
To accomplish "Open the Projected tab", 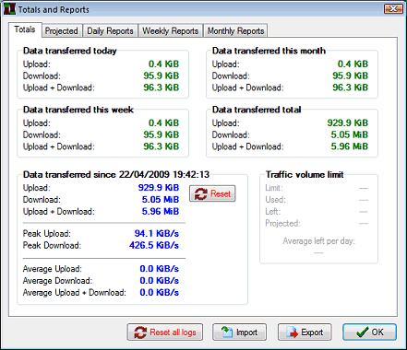I will pos(62,31).
